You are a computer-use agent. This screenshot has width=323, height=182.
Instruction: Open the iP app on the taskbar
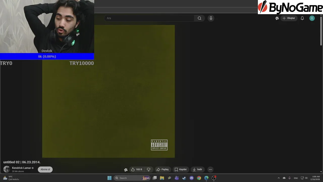(x=169, y=178)
